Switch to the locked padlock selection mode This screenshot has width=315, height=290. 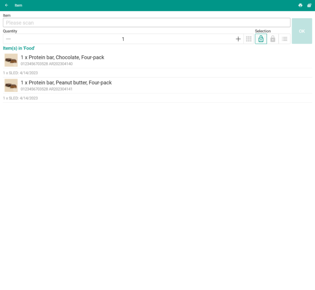pyautogui.click(x=273, y=39)
